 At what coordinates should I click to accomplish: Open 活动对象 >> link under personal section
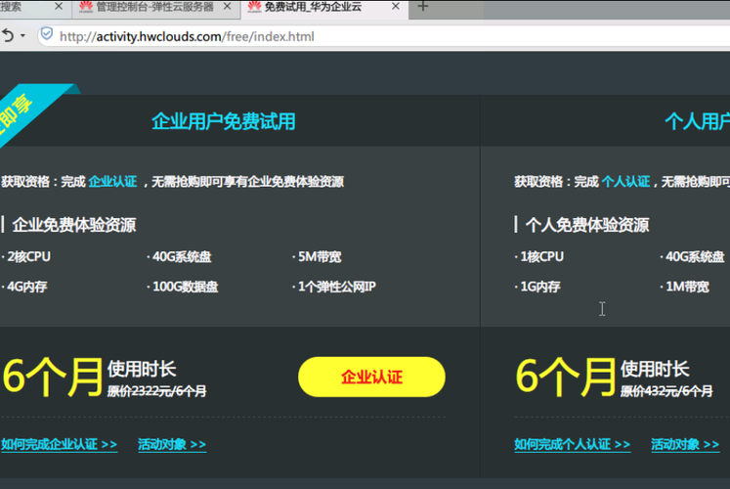[685, 444]
